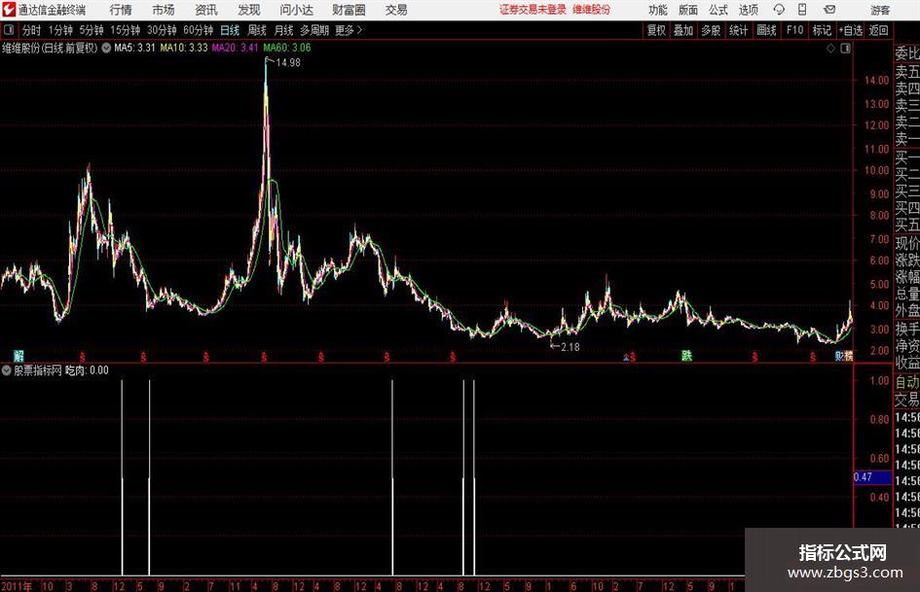
Task: Click the 2011年 date label on time axis
Action: click(17, 585)
